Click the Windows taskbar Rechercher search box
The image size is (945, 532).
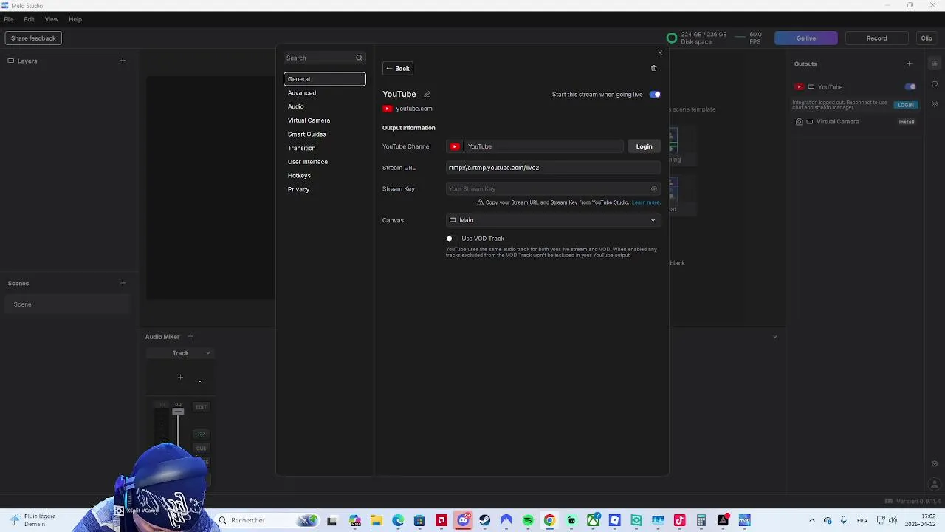pos(267,520)
